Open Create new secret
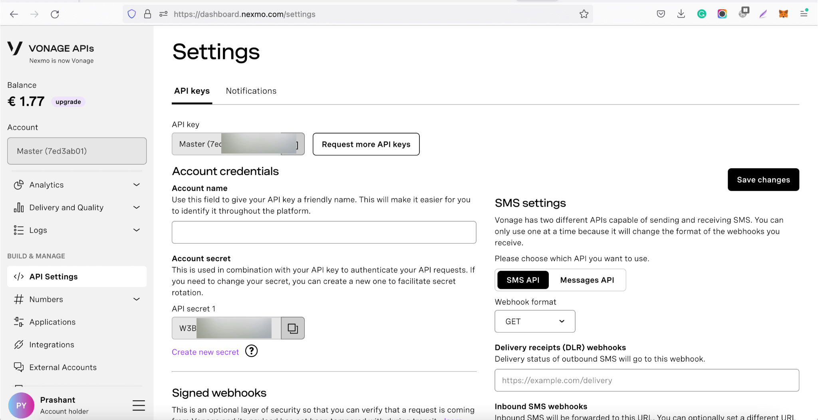 [x=205, y=351]
